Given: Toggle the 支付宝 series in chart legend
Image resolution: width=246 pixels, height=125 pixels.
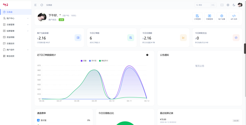Looking at the screenshot, I should point(93,61).
